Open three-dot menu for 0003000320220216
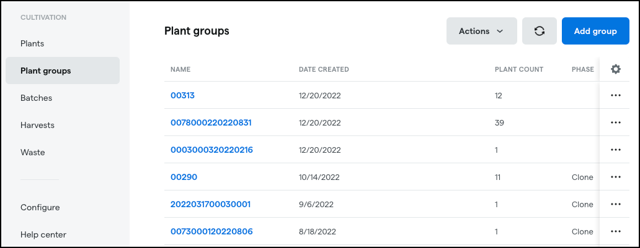The image size is (640, 248). (616, 150)
